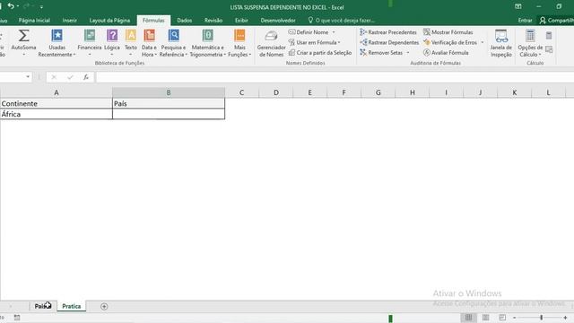
Task: Click Rastrear Dependentes
Action: 389,42
